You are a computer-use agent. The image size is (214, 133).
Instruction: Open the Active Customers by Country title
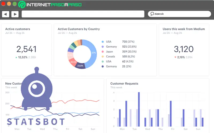pyautogui.click(x=79, y=29)
